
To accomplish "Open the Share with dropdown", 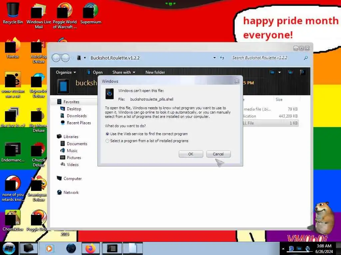I will [124, 72].
